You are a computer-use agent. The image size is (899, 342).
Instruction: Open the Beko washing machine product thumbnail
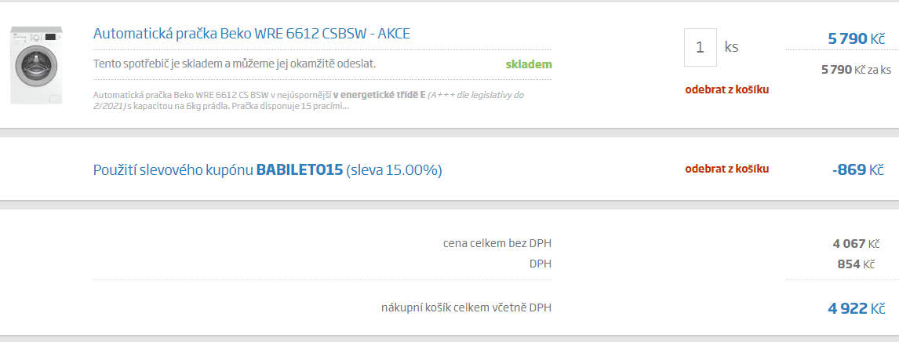[36, 65]
